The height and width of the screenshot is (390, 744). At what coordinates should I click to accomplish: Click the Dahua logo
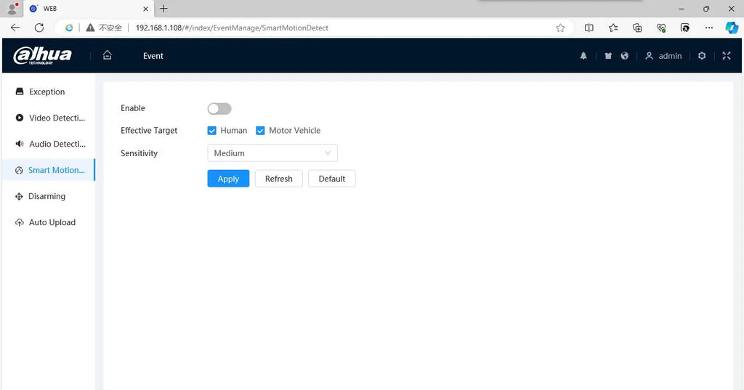pos(43,55)
